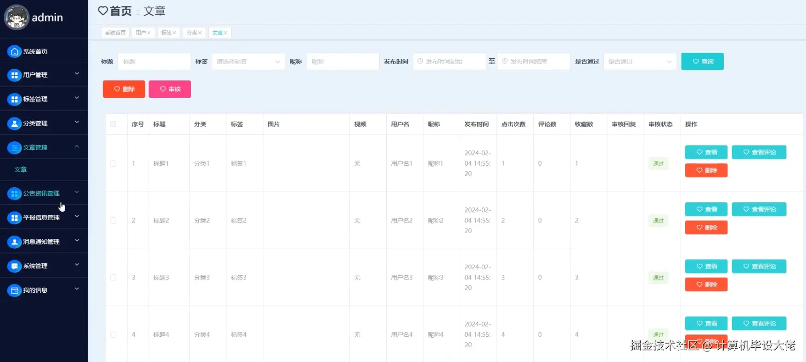The width and height of the screenshot is (806, 362).
Task: Click 查看 button for 标题3 row
Action: click(x=706, y=267)
